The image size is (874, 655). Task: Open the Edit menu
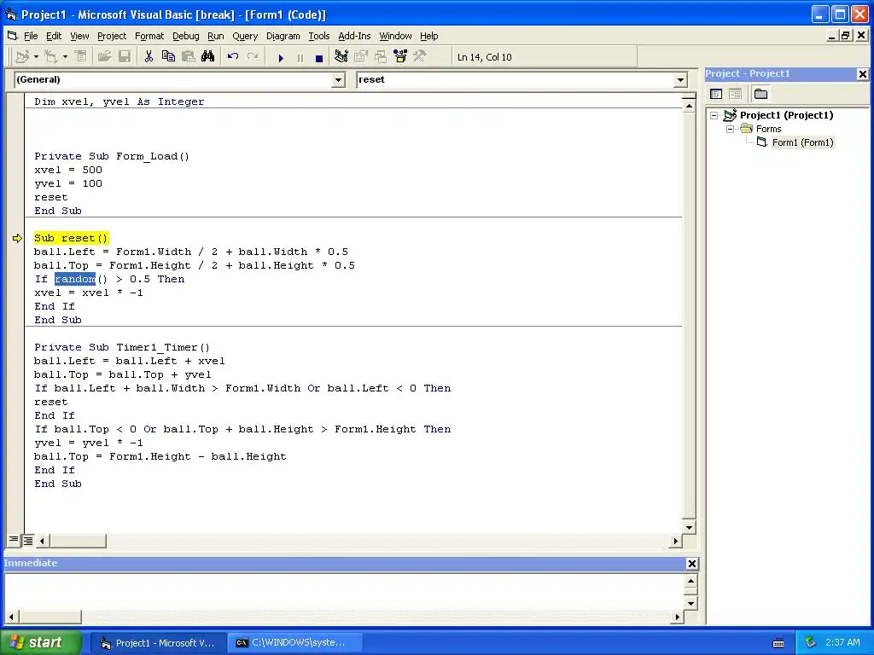(x=54, y=36)
